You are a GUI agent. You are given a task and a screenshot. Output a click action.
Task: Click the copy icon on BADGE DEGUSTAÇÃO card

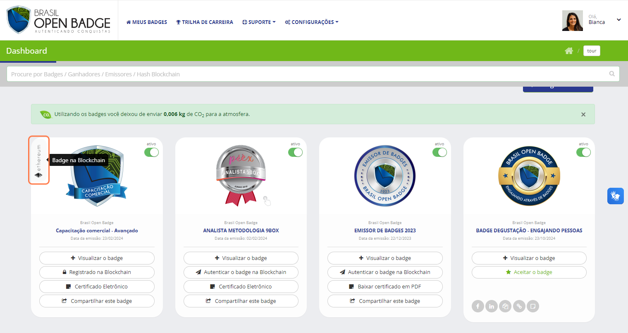point(505,306)
